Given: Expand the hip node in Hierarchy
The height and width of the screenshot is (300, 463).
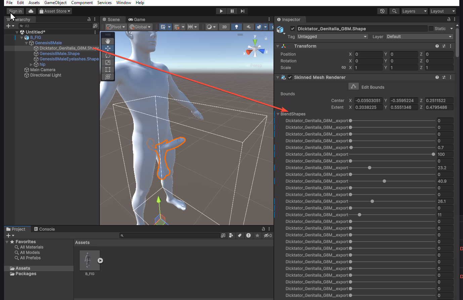Looking at the screenshot, I should coord(31,65).
